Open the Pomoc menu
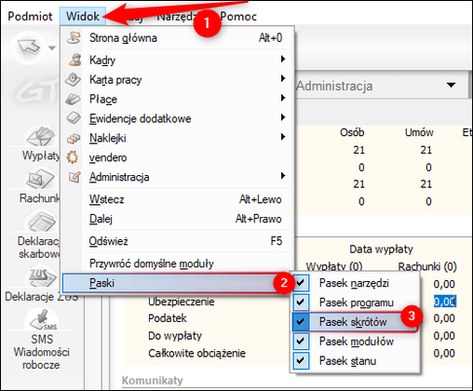The image size is (473, 391). (x=238, y=16)
